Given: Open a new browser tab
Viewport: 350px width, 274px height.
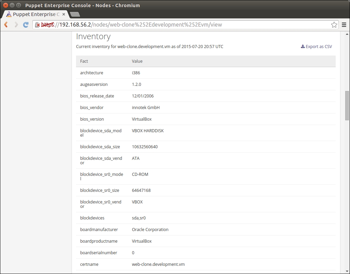Looking at the screenshot, I should point(75,14).
